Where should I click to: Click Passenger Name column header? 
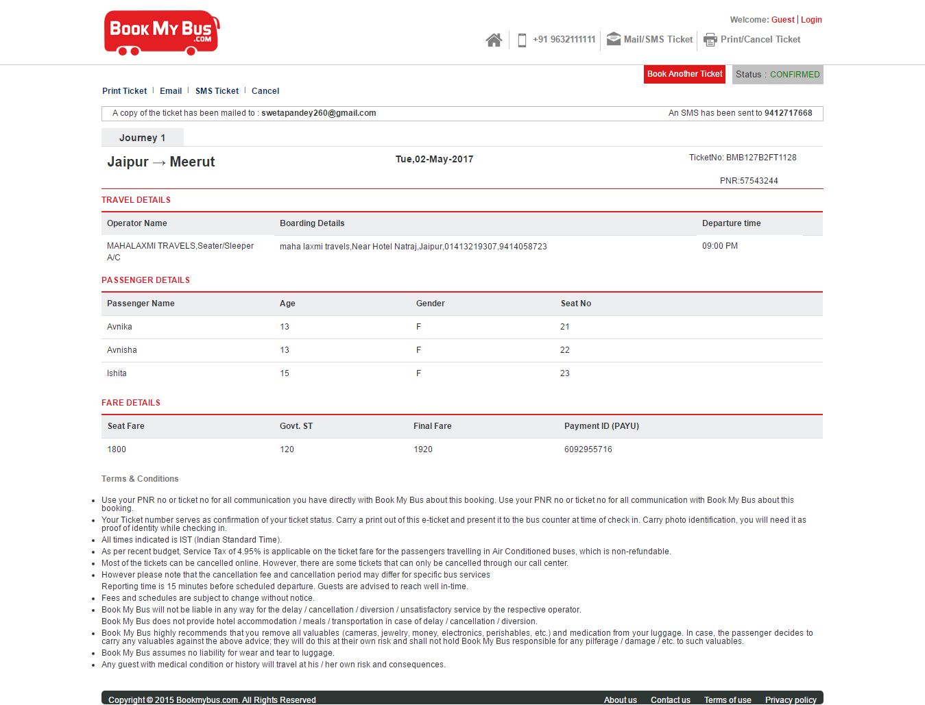141,304
